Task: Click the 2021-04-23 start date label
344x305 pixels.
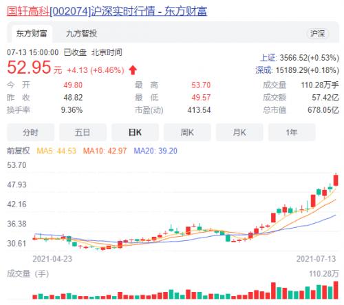Action: coord(52,259)
